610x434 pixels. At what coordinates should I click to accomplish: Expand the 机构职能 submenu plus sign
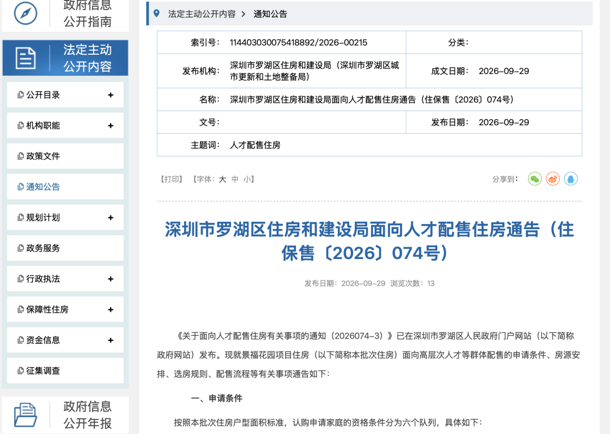click(111, 126)
